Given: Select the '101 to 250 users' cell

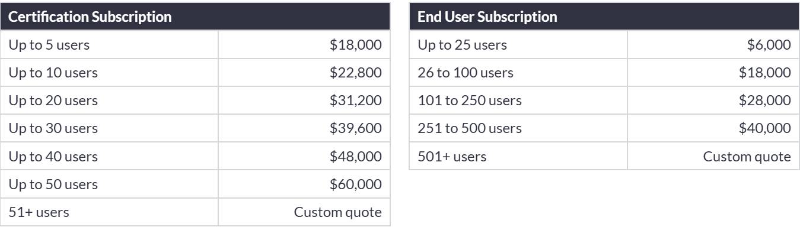Looking at the screenshot, I should [x=518, y=100].
